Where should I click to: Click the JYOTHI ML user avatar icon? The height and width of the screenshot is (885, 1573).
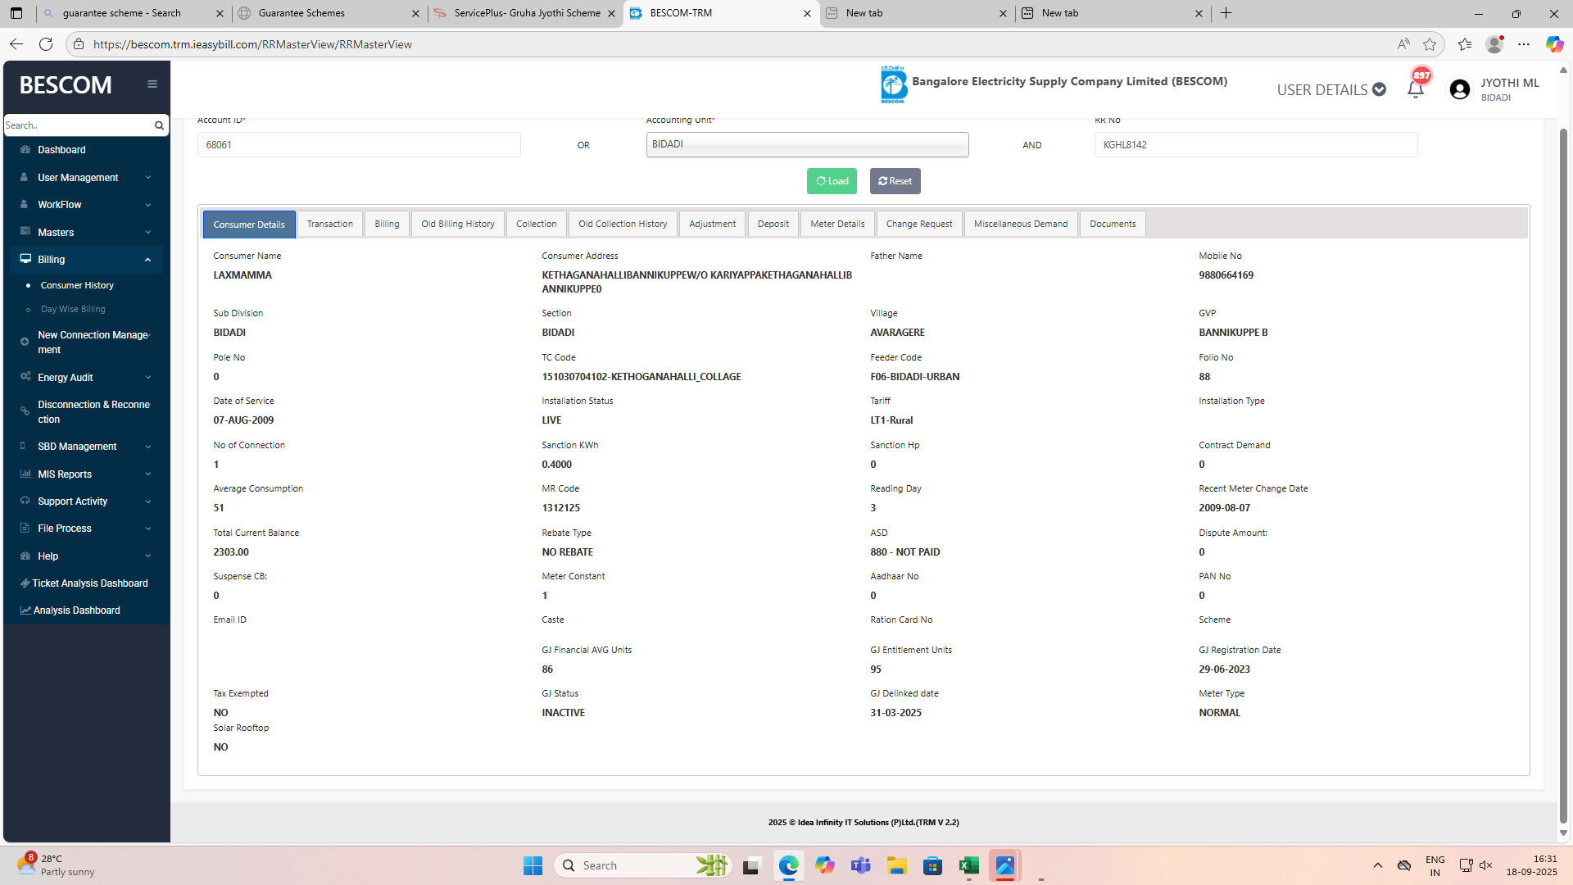coord(1459,89)
